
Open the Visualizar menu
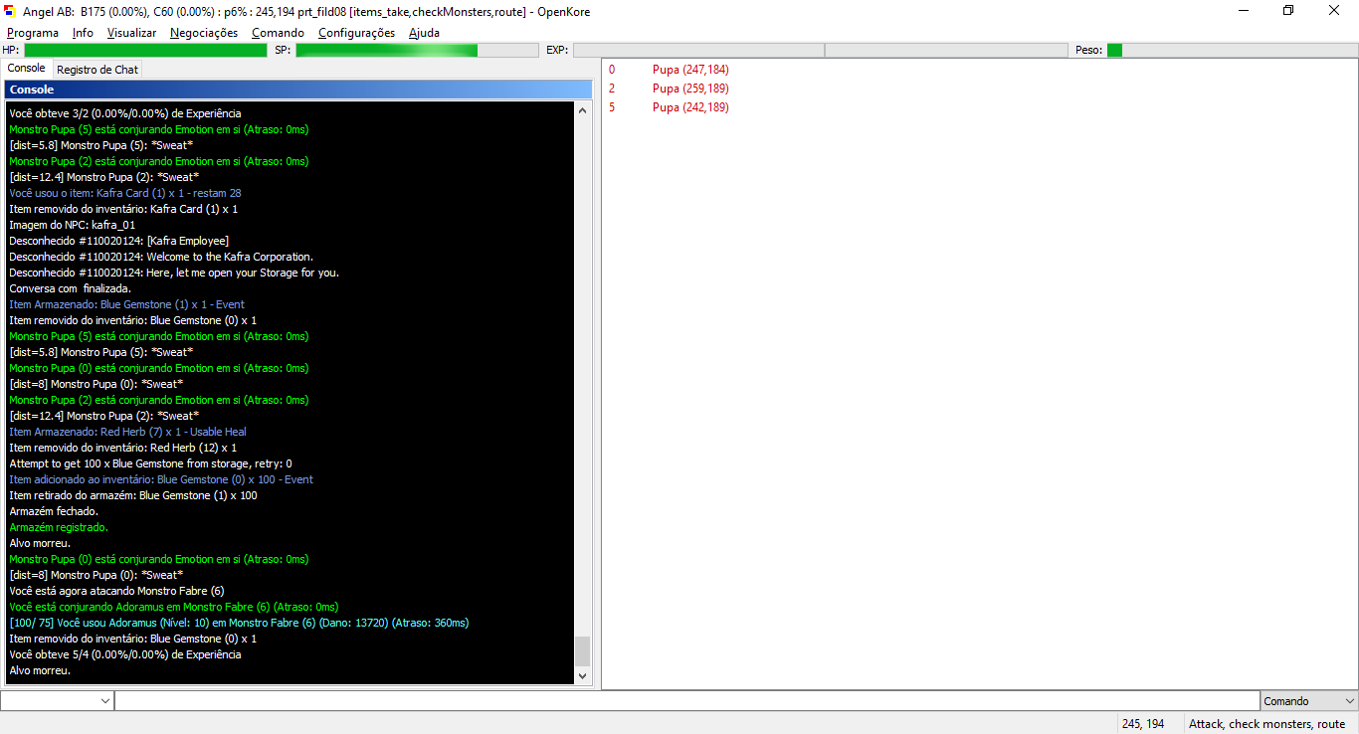(x=131, y=33)
